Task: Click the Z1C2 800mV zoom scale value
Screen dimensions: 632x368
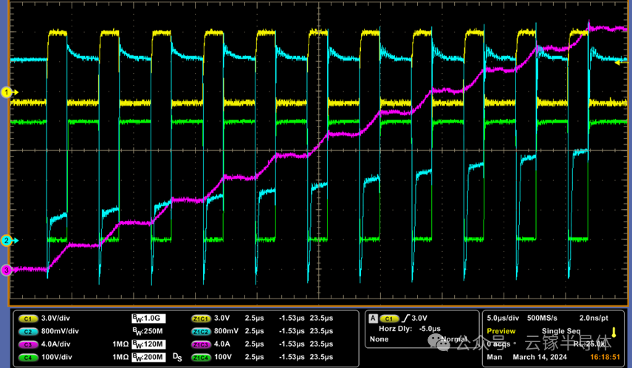Action: pyautogui.click(x=226, y=331)
